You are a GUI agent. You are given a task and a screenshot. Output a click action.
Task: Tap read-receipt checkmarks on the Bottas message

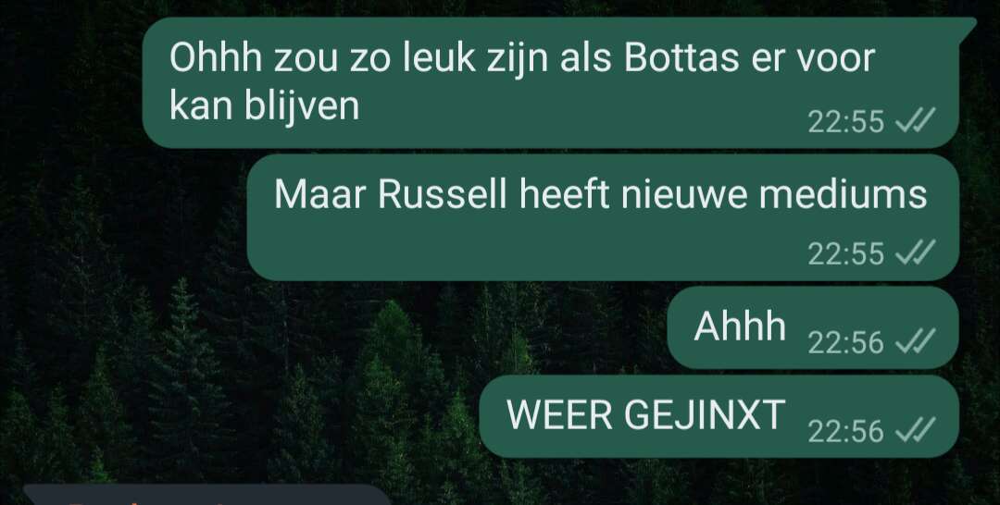click(x=915, y=119)
